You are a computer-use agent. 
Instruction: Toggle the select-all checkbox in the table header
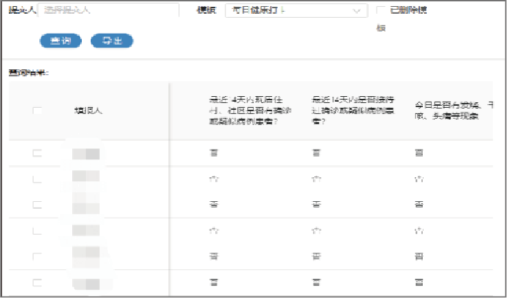click(x=37, y=110)
